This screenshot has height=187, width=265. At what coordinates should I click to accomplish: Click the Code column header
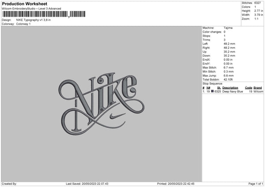coord(249,88)
